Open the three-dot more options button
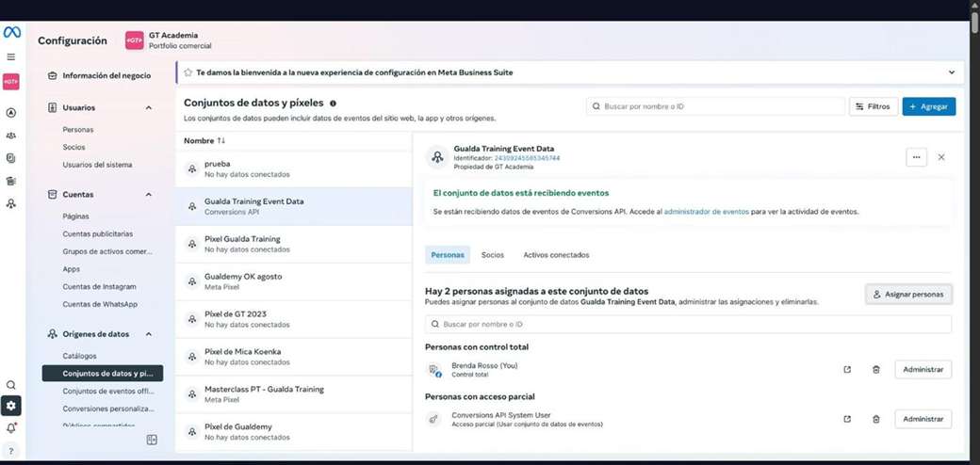 coord(916,157)
